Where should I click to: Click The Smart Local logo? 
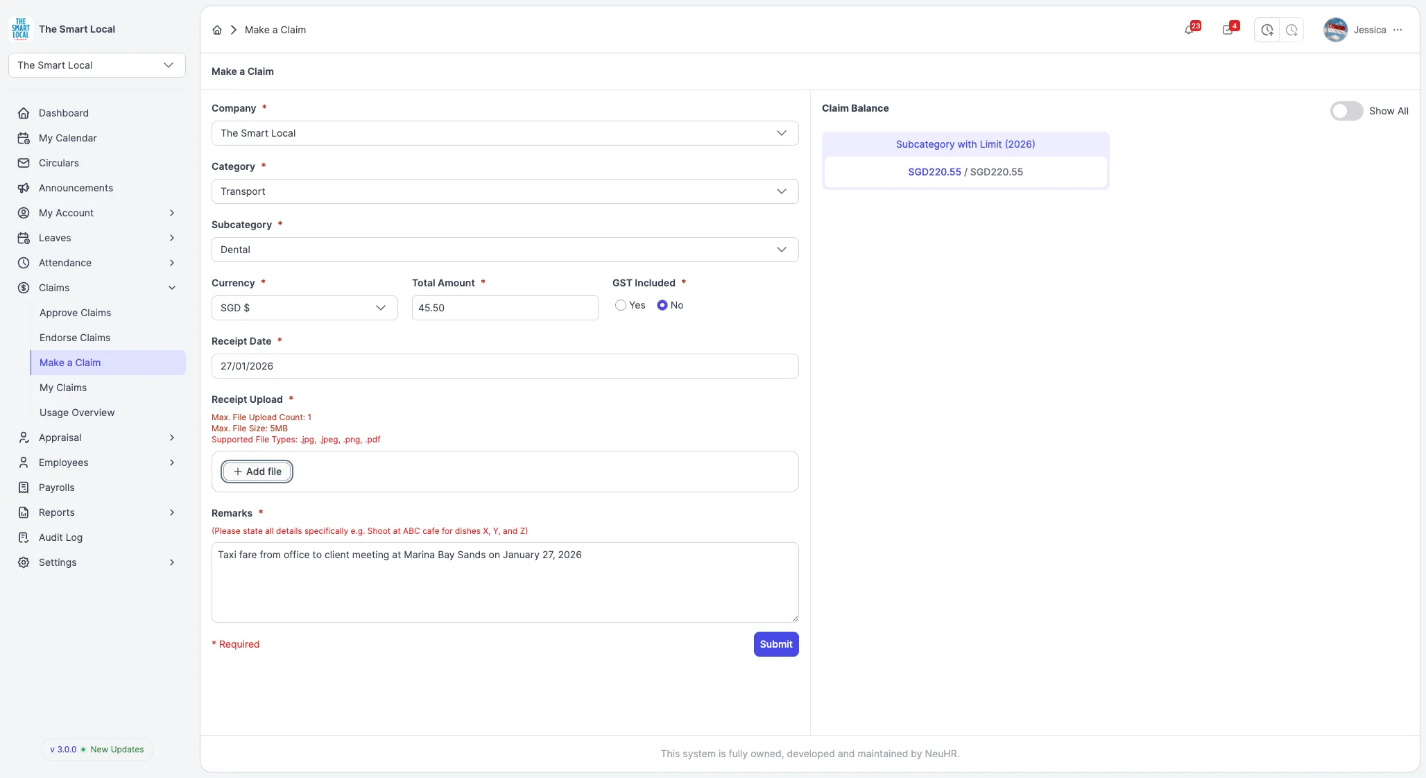click(x=21, y=29)
